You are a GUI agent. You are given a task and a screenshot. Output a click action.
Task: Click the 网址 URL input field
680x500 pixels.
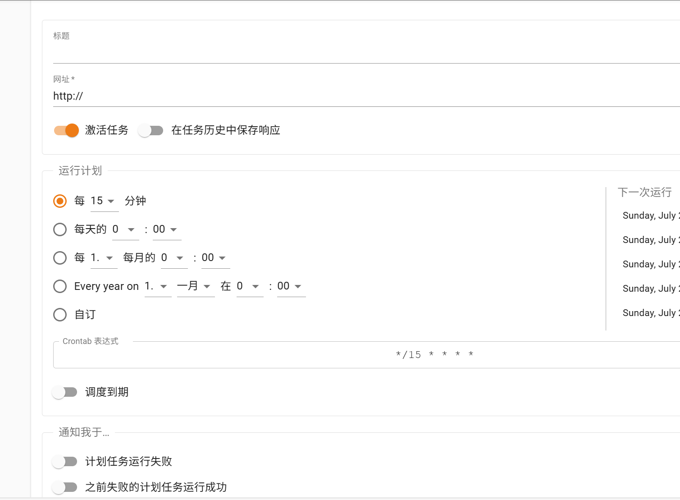tap(361, 96)
